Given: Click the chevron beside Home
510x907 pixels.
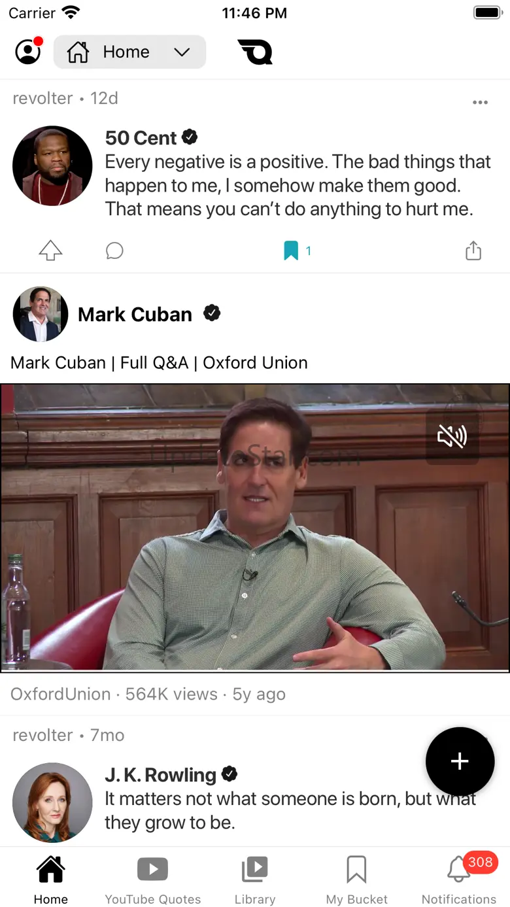Looking at the screenshot, I should coord(182,52).
